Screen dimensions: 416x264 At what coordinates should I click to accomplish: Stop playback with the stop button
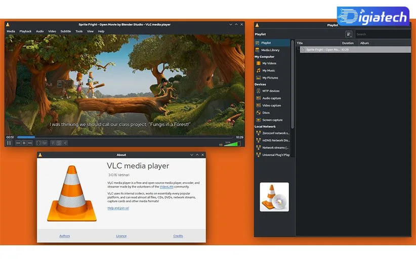24,143
